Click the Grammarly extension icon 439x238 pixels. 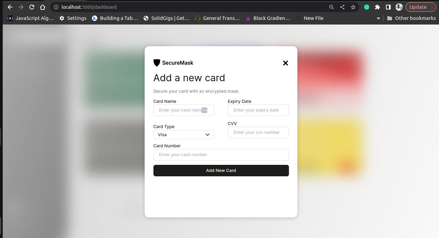point(367,7)
